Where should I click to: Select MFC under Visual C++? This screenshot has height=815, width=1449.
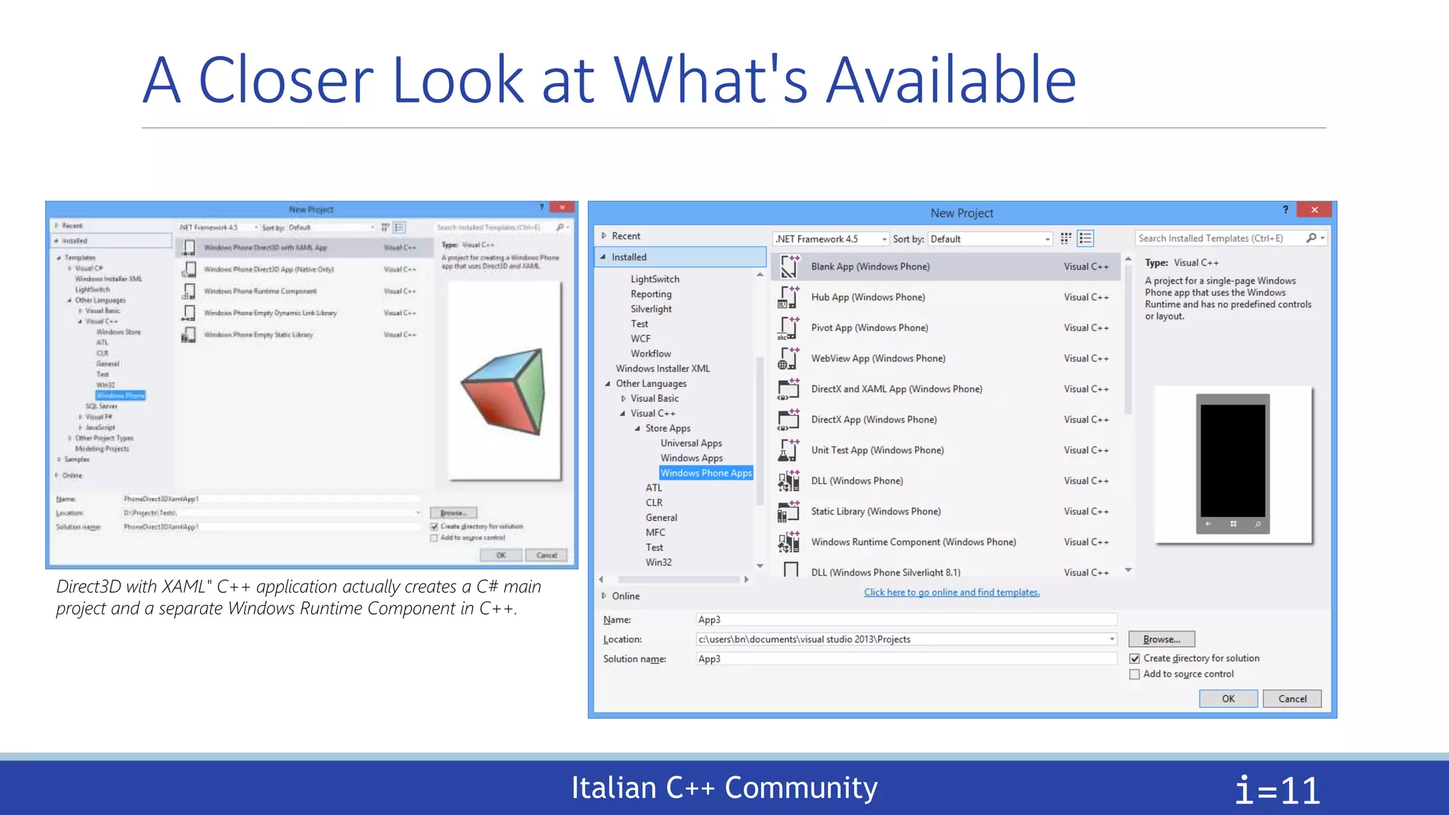point(655,532)
